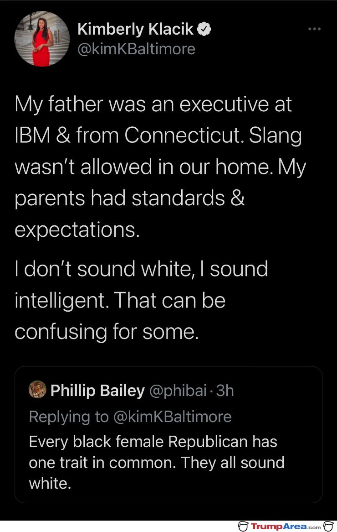Click the Kimberly Klacik display name
This screenshot has width=337, height=532.
(135, 29)
